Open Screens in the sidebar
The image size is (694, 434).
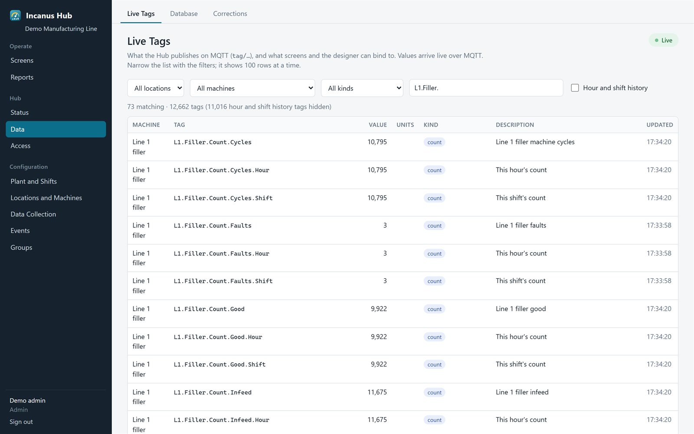[56, 60]
